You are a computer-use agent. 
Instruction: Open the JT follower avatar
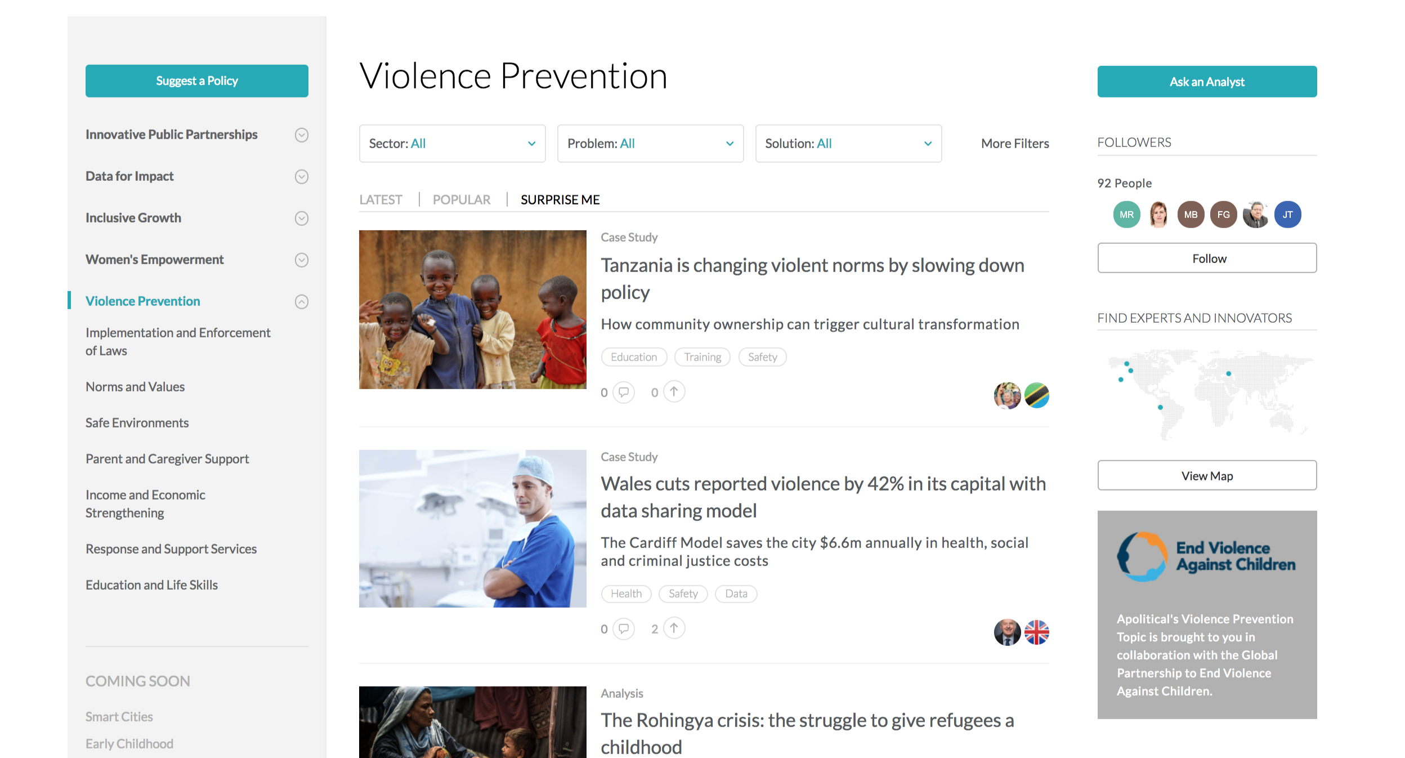(x=1287, y=215)
